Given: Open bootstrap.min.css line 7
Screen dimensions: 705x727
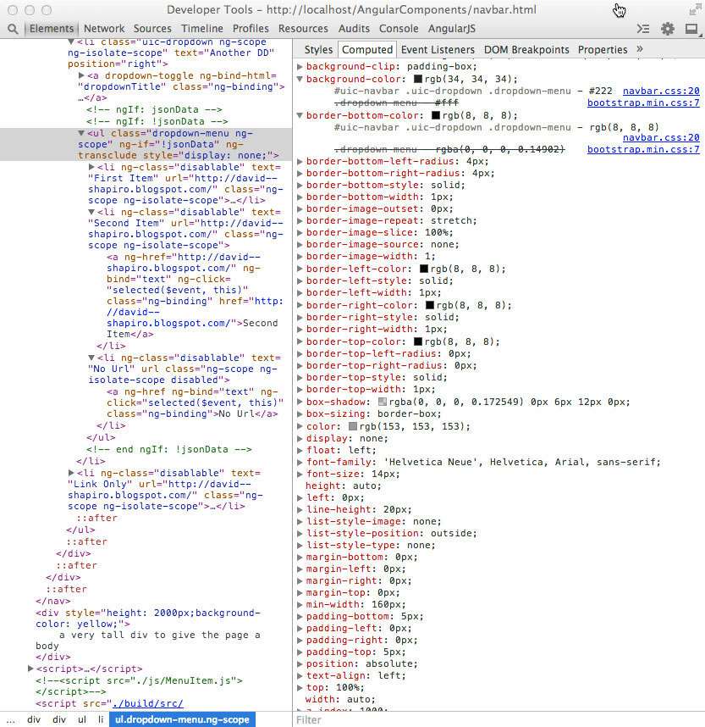Looking at the screenshot, I should tap(647, 103).
